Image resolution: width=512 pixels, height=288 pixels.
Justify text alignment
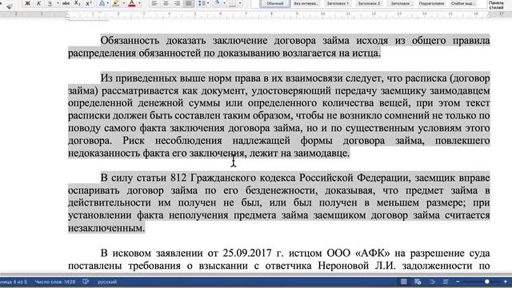click(x=189, y=3)
